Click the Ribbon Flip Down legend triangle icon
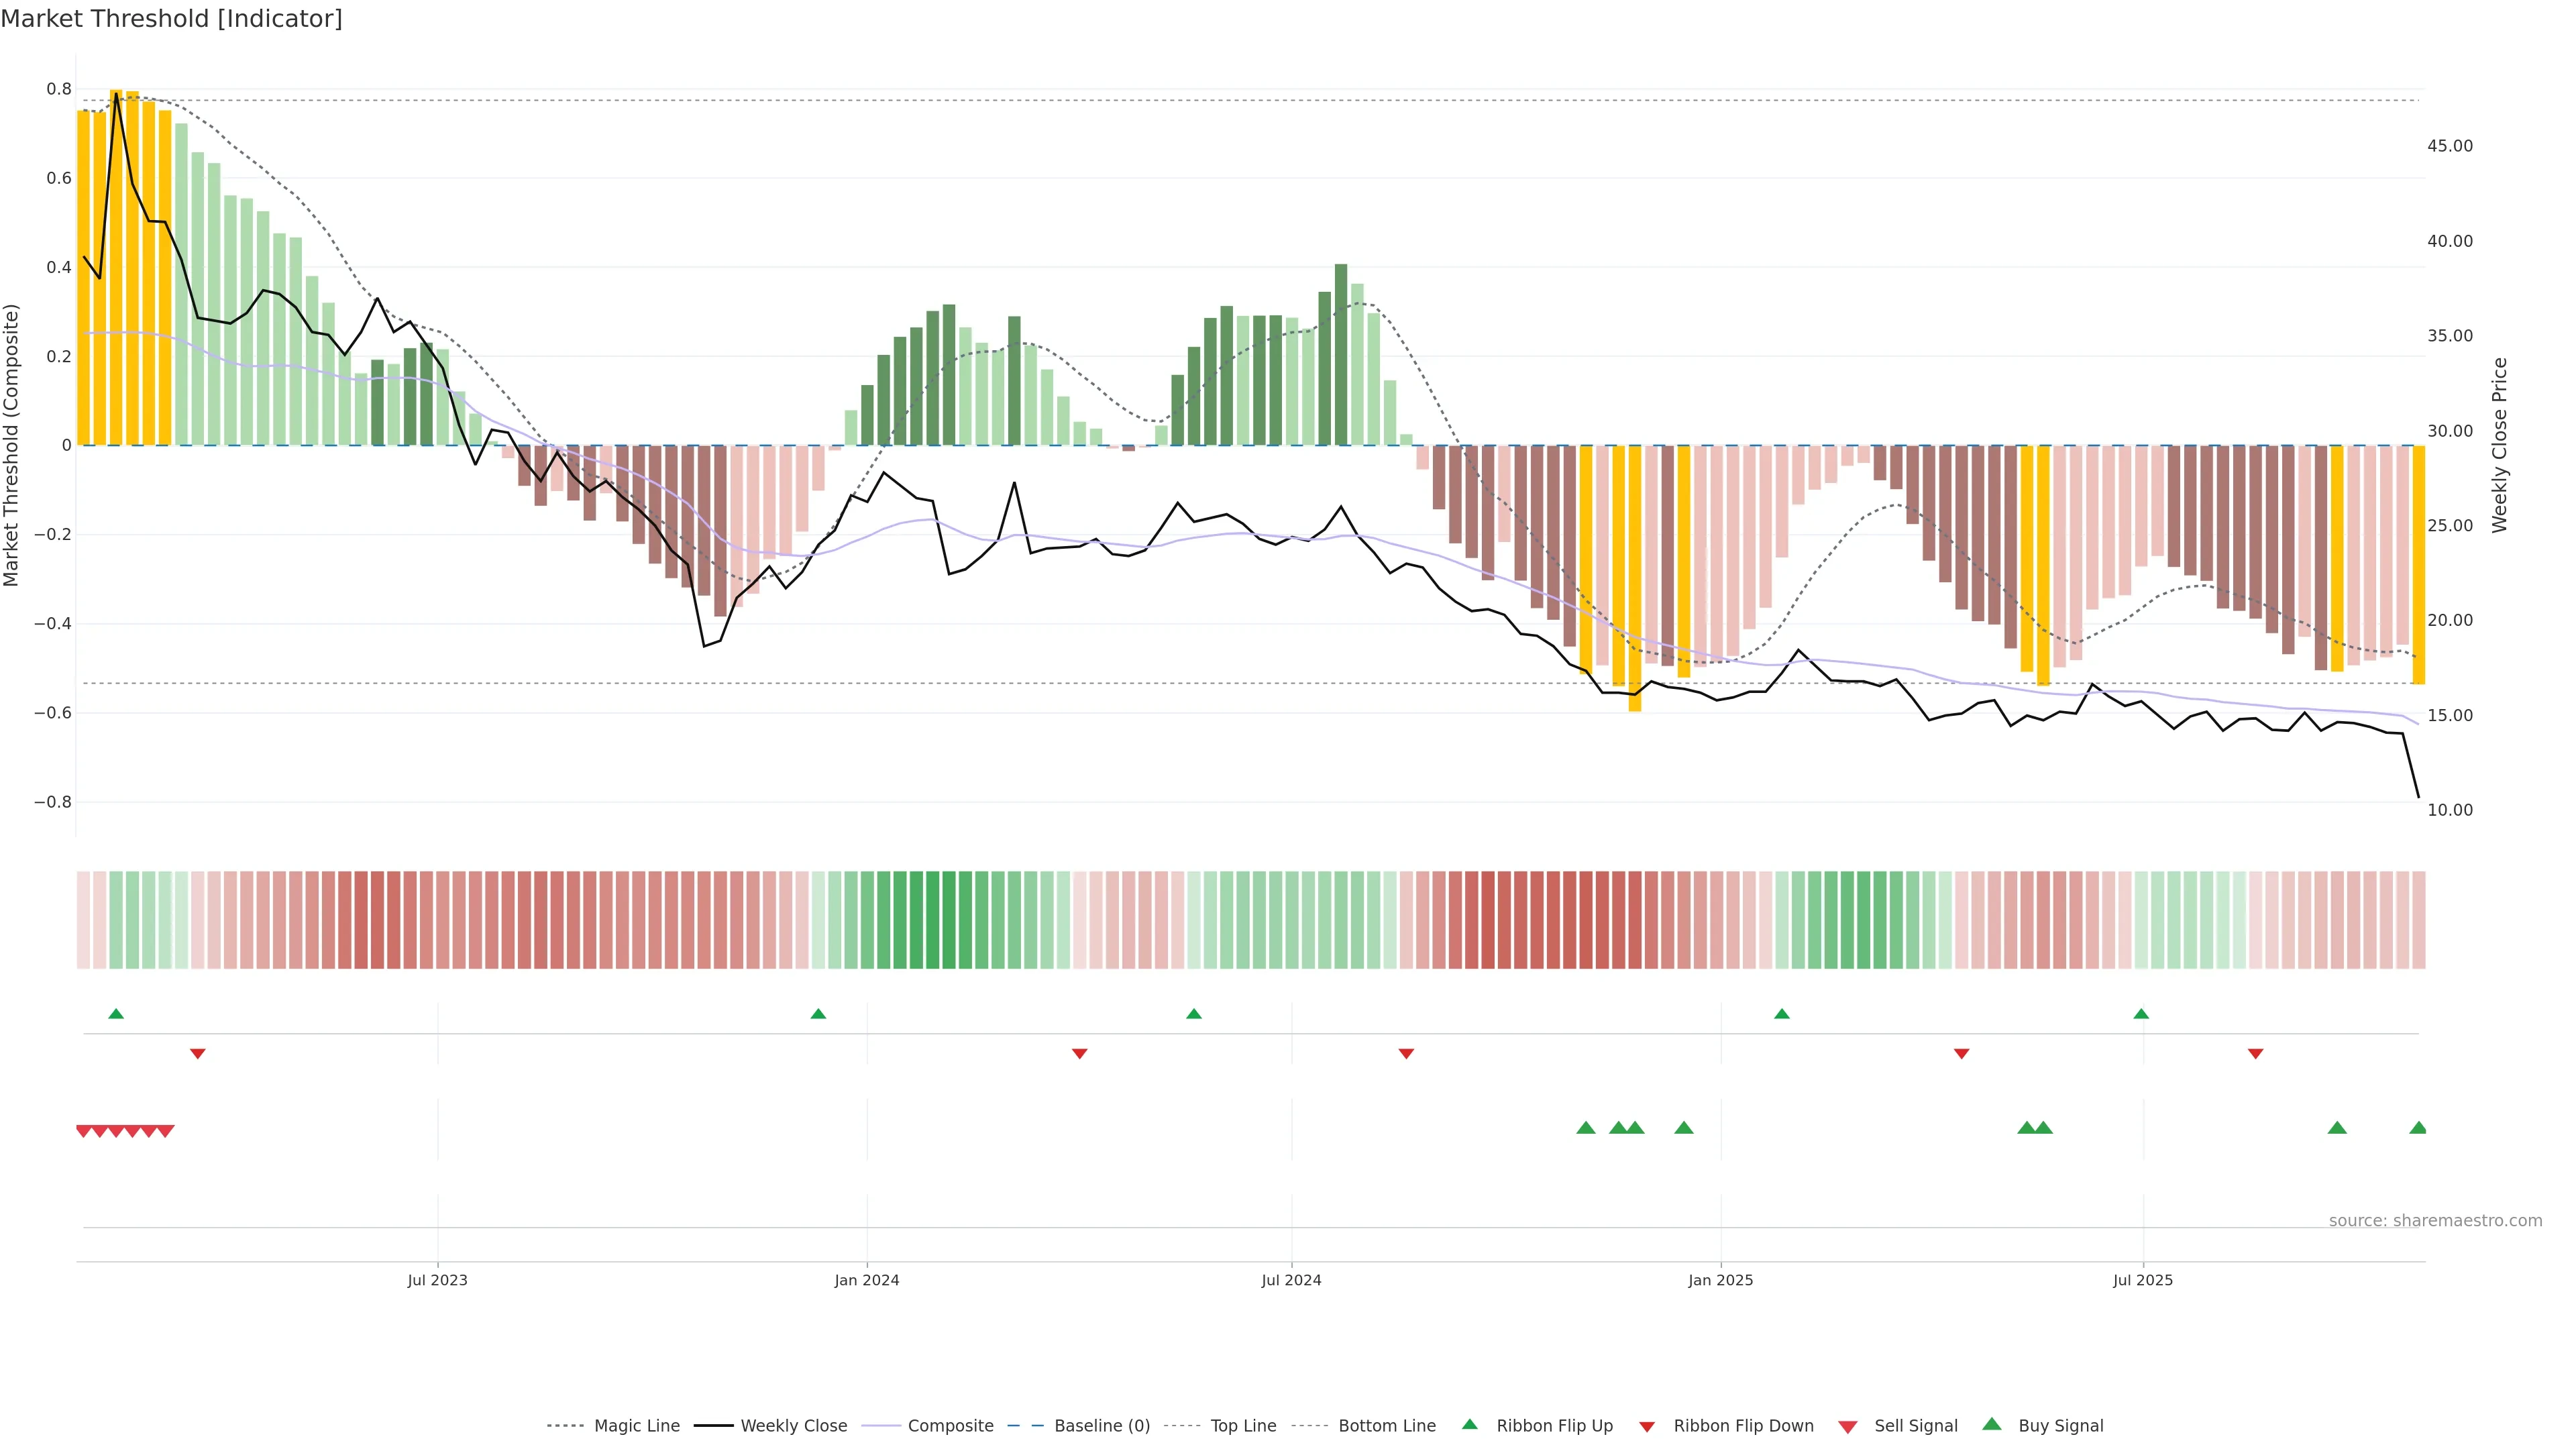This screenshot has height=1449, width=2576. pos(1646,1427)
